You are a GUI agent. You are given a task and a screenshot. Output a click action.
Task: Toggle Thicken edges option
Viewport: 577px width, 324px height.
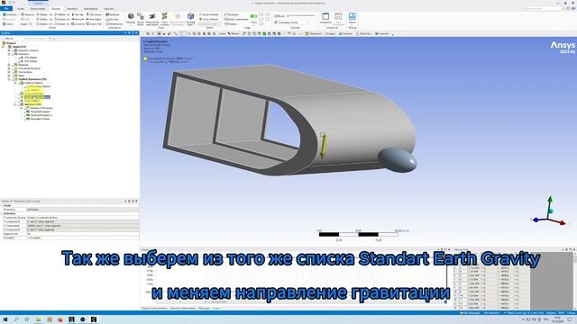(231, 24)
